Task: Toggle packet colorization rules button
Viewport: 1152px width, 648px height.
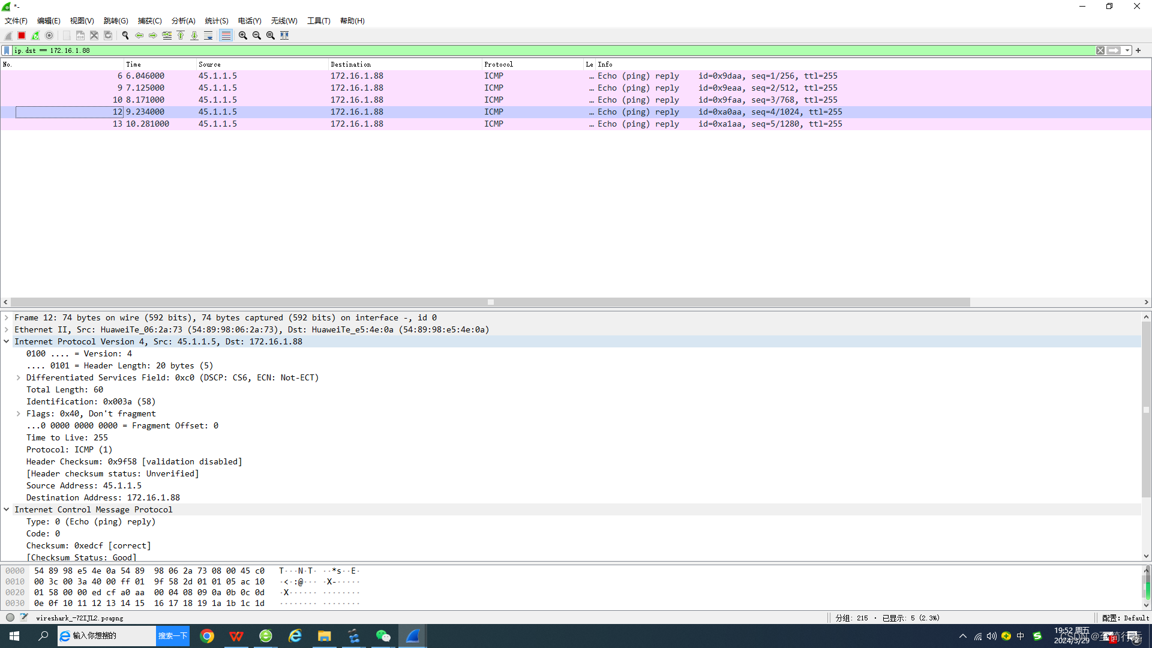Action: [226, 35]
